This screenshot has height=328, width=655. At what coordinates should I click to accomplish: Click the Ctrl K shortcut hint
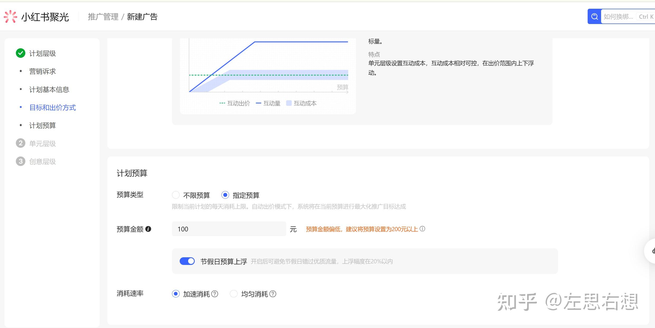click(x=646, y=17)
